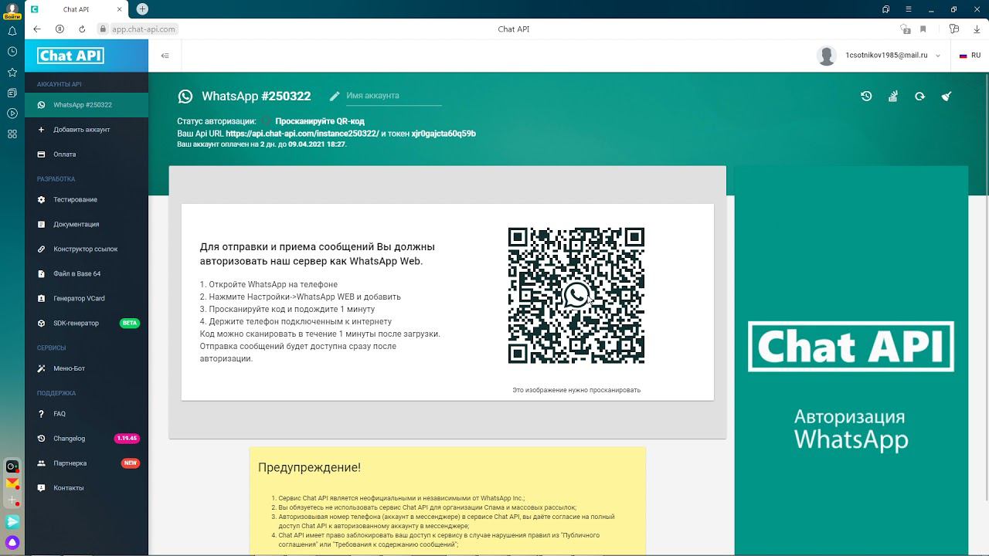Image resolution: width=989 pixels, height=556 pixels.
Task: Open Alice assistant purple icon at bottom left
Action: (12, 544)
